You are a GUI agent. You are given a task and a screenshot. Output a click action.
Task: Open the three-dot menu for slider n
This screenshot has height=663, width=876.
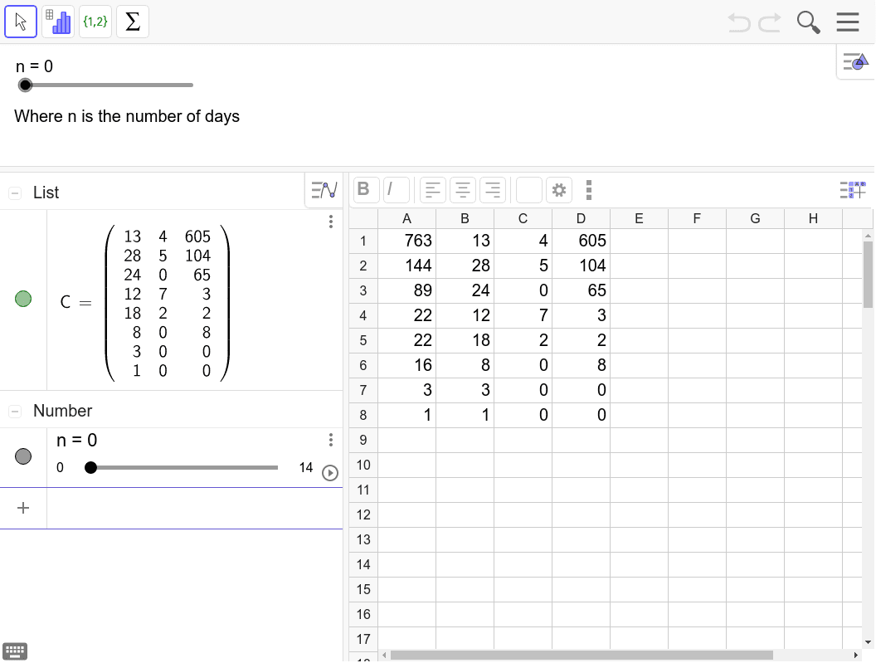(331, 439)
